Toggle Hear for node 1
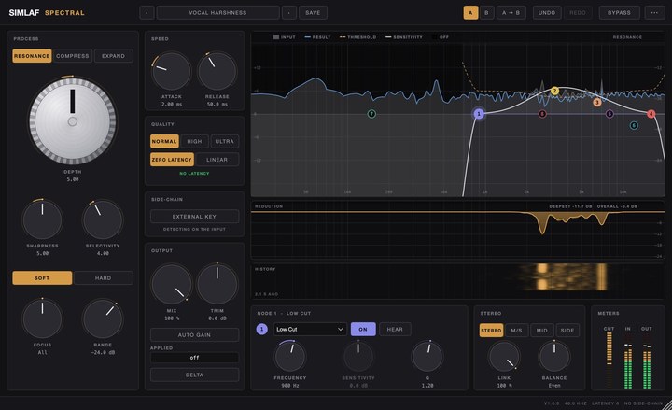The image size is (672, 410). [x=395, y=330]
